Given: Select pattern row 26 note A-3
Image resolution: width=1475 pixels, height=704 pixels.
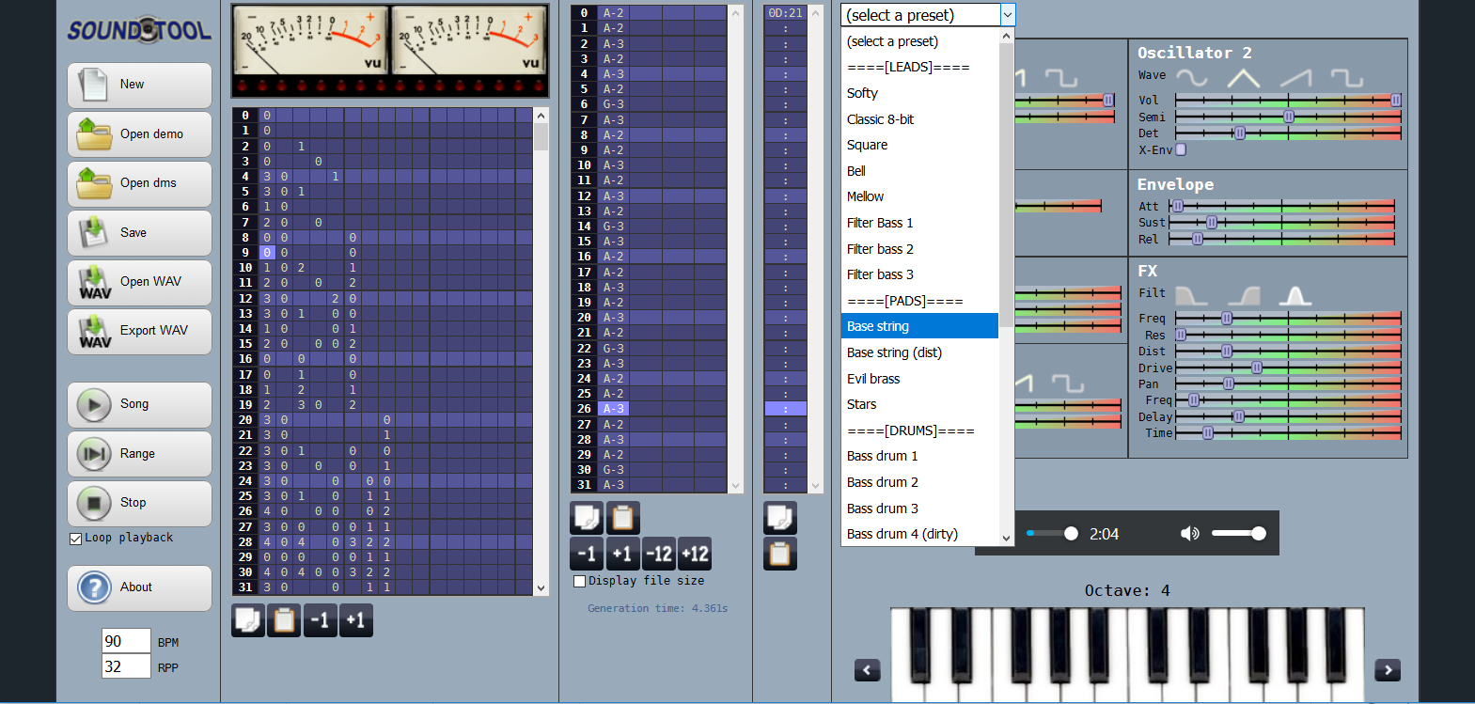Looking at the screenshot, I should (614, 409).
